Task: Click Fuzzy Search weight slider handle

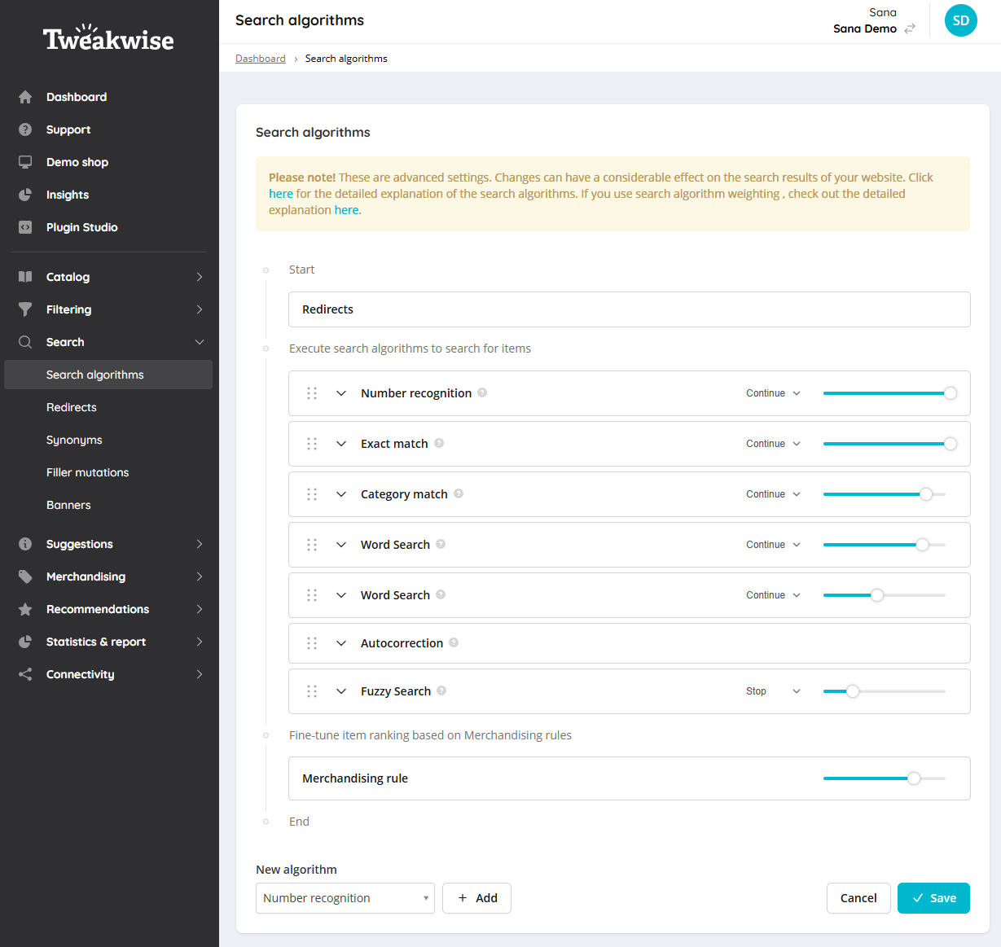Action: pyautogui.click(x=852, y=691)
